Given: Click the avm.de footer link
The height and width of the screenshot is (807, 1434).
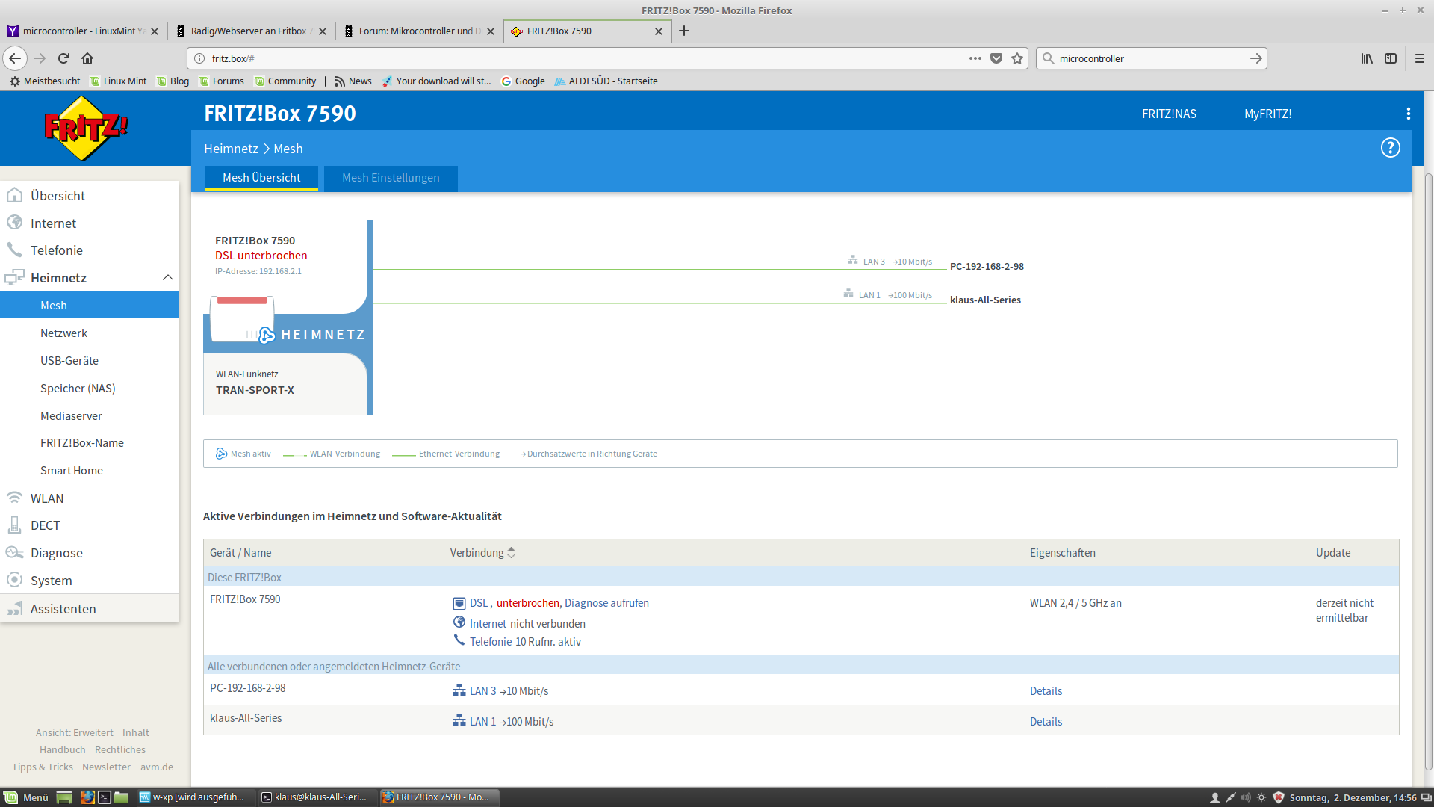Looking at the screenshot, I should point(157,767).
